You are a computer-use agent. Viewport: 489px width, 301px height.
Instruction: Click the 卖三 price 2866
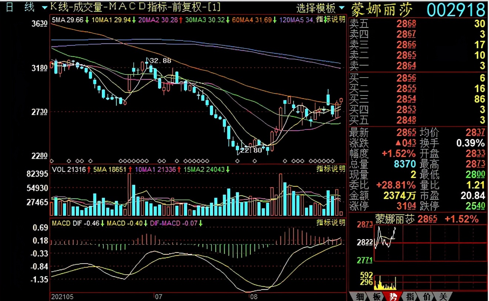406,45
